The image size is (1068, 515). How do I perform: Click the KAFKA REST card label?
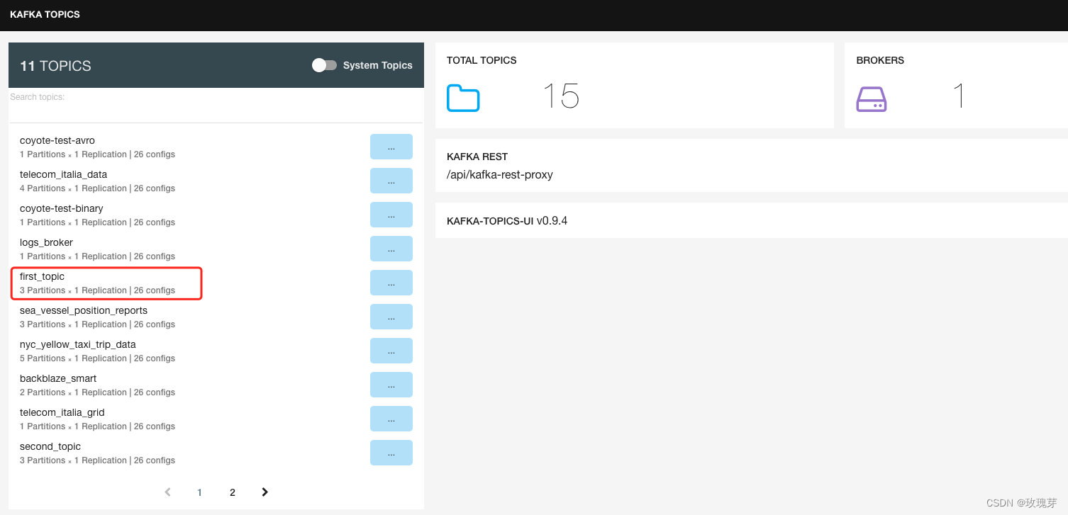click(477, 157)
